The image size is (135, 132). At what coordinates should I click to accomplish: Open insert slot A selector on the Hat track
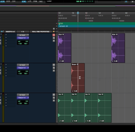click(x=6, y=94)
